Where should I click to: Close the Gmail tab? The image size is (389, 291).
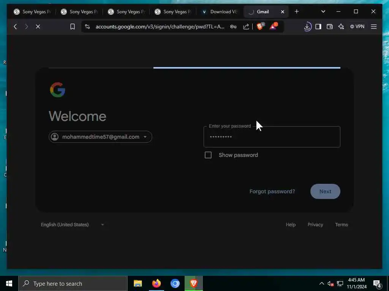(283, 12)
